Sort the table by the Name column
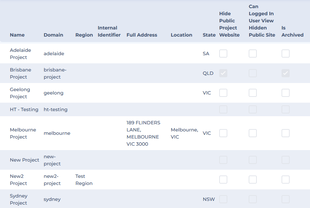This screenshot has height=208, width=310. (x=17, y=35)
